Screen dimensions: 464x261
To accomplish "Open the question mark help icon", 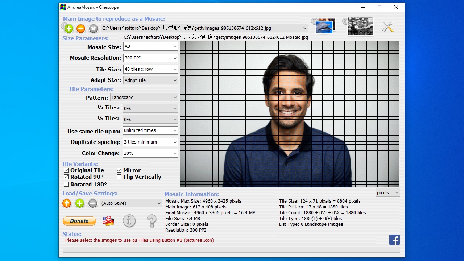I will [152, 221].
